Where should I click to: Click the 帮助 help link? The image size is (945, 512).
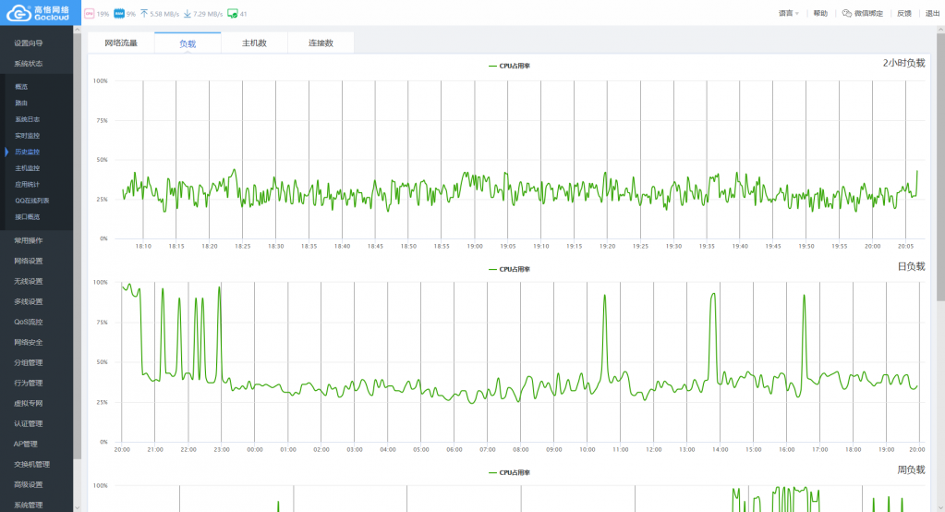[820, 13]
